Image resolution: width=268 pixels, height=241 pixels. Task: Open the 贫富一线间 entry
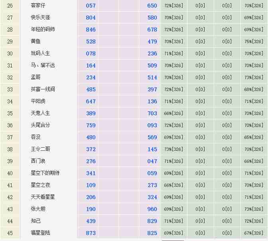coord(43,89)
